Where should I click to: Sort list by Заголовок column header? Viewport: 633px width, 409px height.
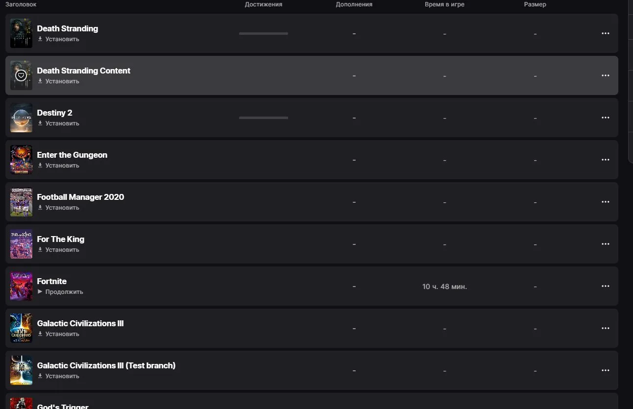coord(21,4)
